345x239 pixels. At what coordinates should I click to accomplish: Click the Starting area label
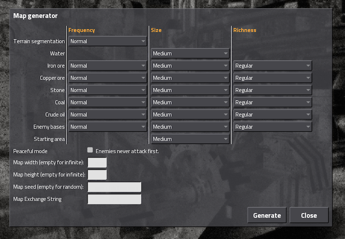[x=50, y=139]
